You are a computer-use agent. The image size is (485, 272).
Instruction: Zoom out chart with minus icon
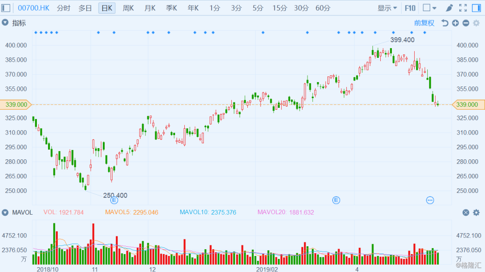coord(466,23)
